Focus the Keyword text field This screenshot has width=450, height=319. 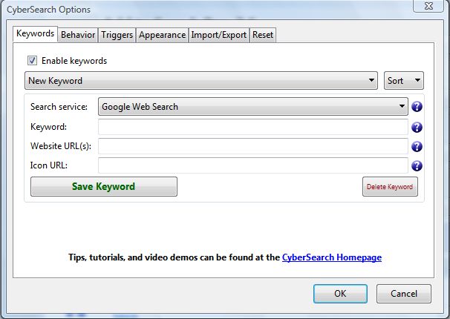(253, 127)
